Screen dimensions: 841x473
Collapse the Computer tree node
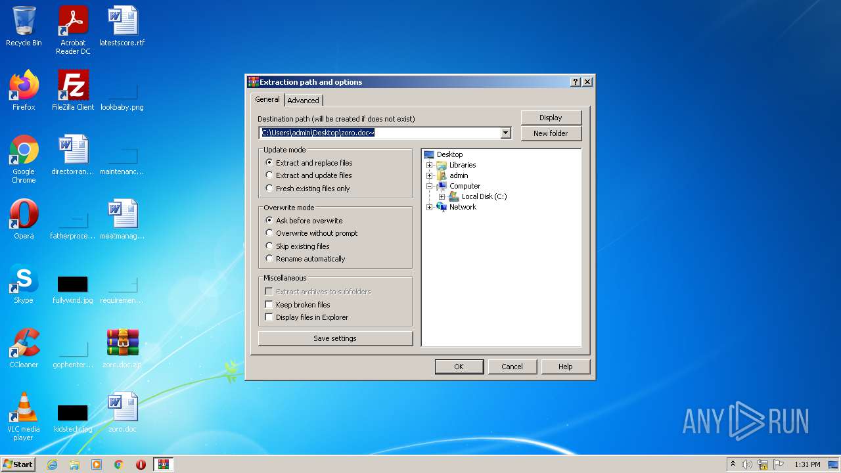[430, 186]
